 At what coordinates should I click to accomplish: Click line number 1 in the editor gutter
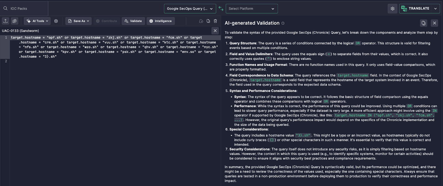6,38
